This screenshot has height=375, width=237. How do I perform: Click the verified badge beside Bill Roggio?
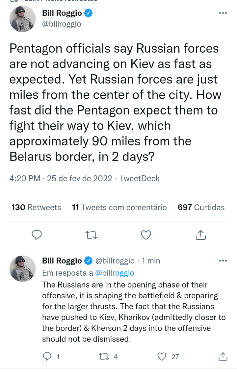(88, 13)
